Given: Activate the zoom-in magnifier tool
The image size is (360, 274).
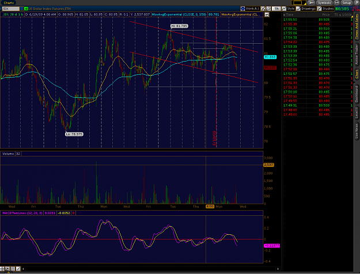Looking at the screenshot, I should click(7, 268).
